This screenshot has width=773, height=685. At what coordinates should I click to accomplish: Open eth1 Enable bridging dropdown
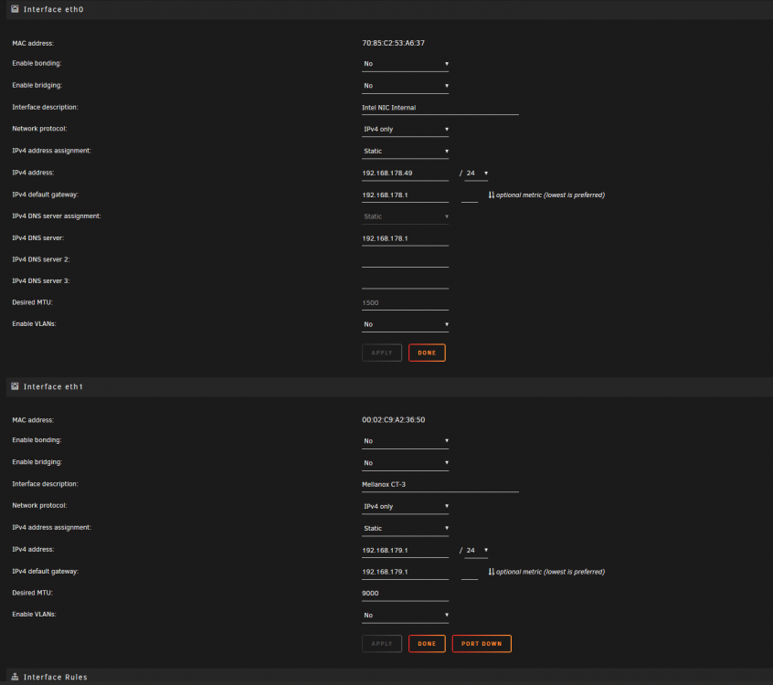[x=405, y=463]
